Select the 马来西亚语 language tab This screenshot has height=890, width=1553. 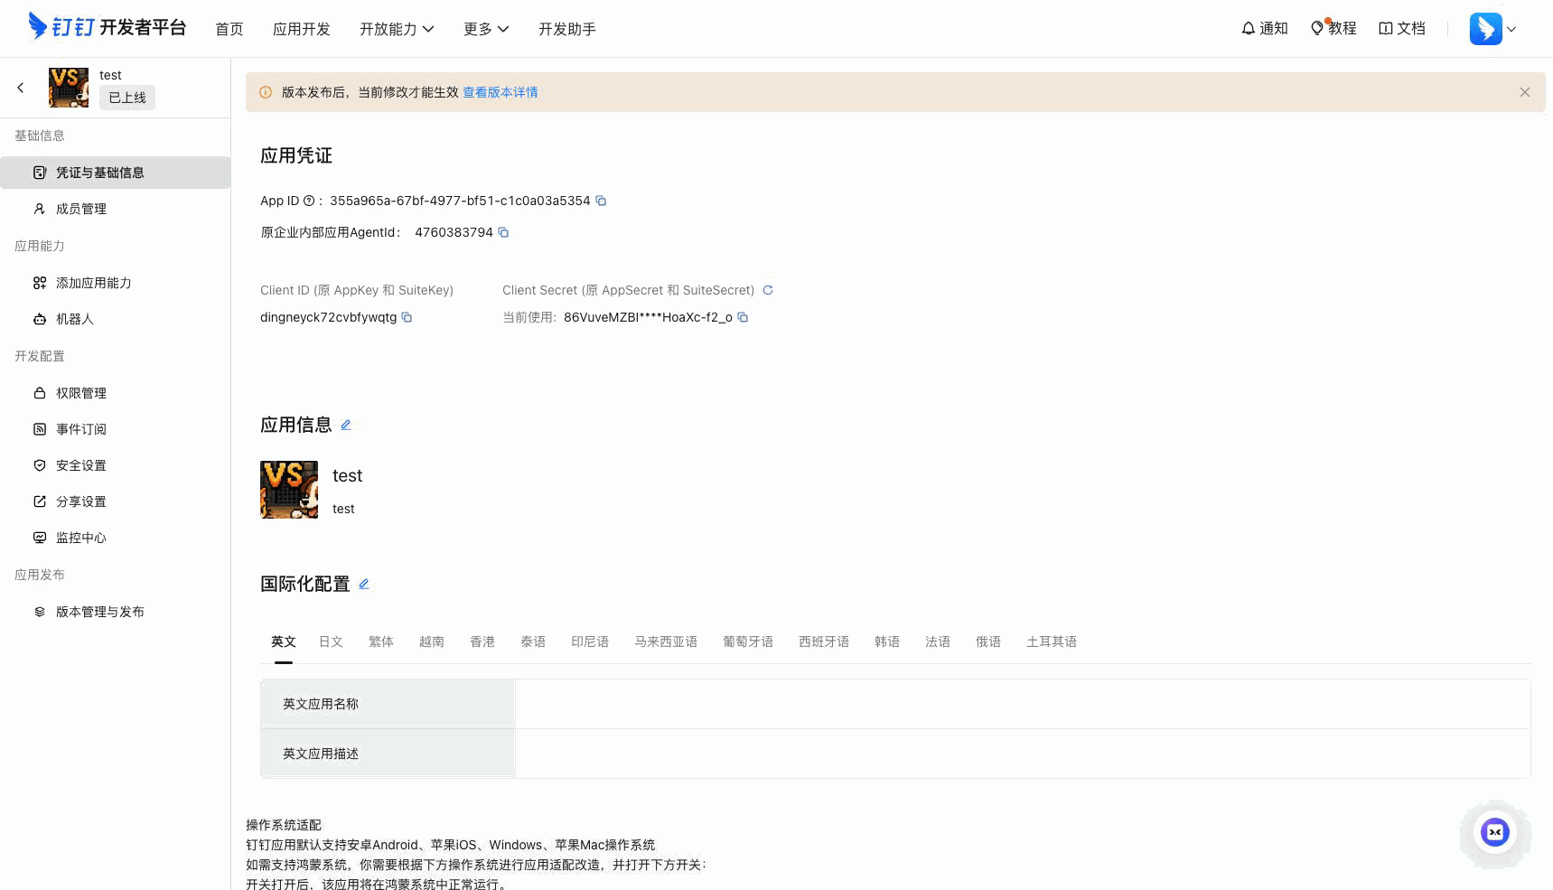tap(666, 642)
